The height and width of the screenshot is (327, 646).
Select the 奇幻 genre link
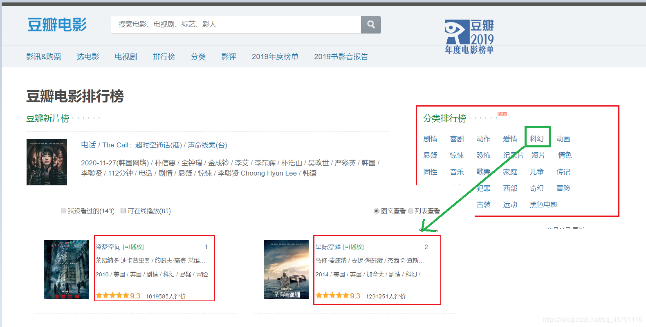coord(536,188)
